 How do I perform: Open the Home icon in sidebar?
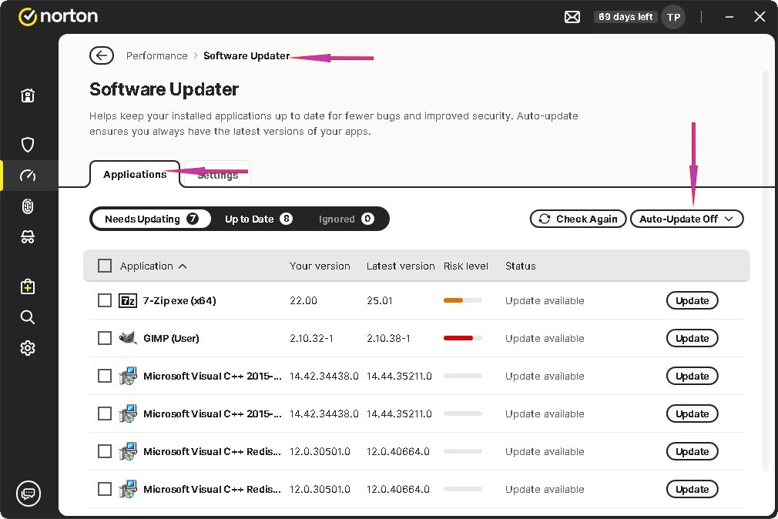[28, 95]
